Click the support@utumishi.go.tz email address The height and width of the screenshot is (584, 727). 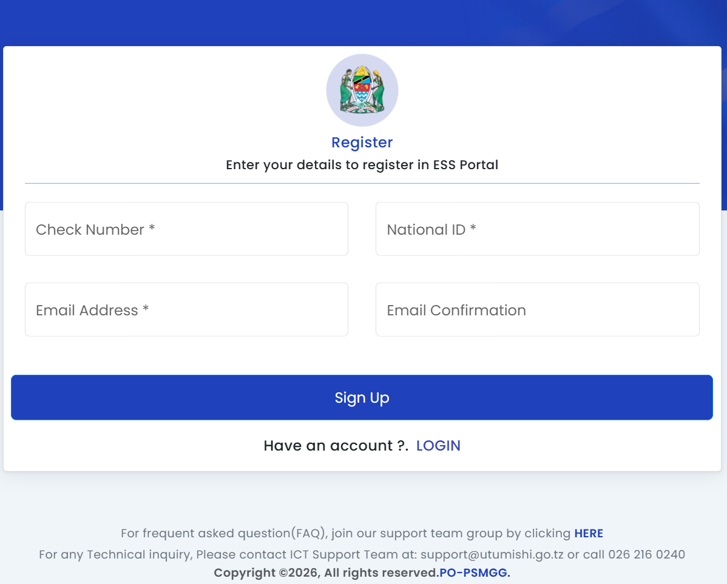click(492, 555)
